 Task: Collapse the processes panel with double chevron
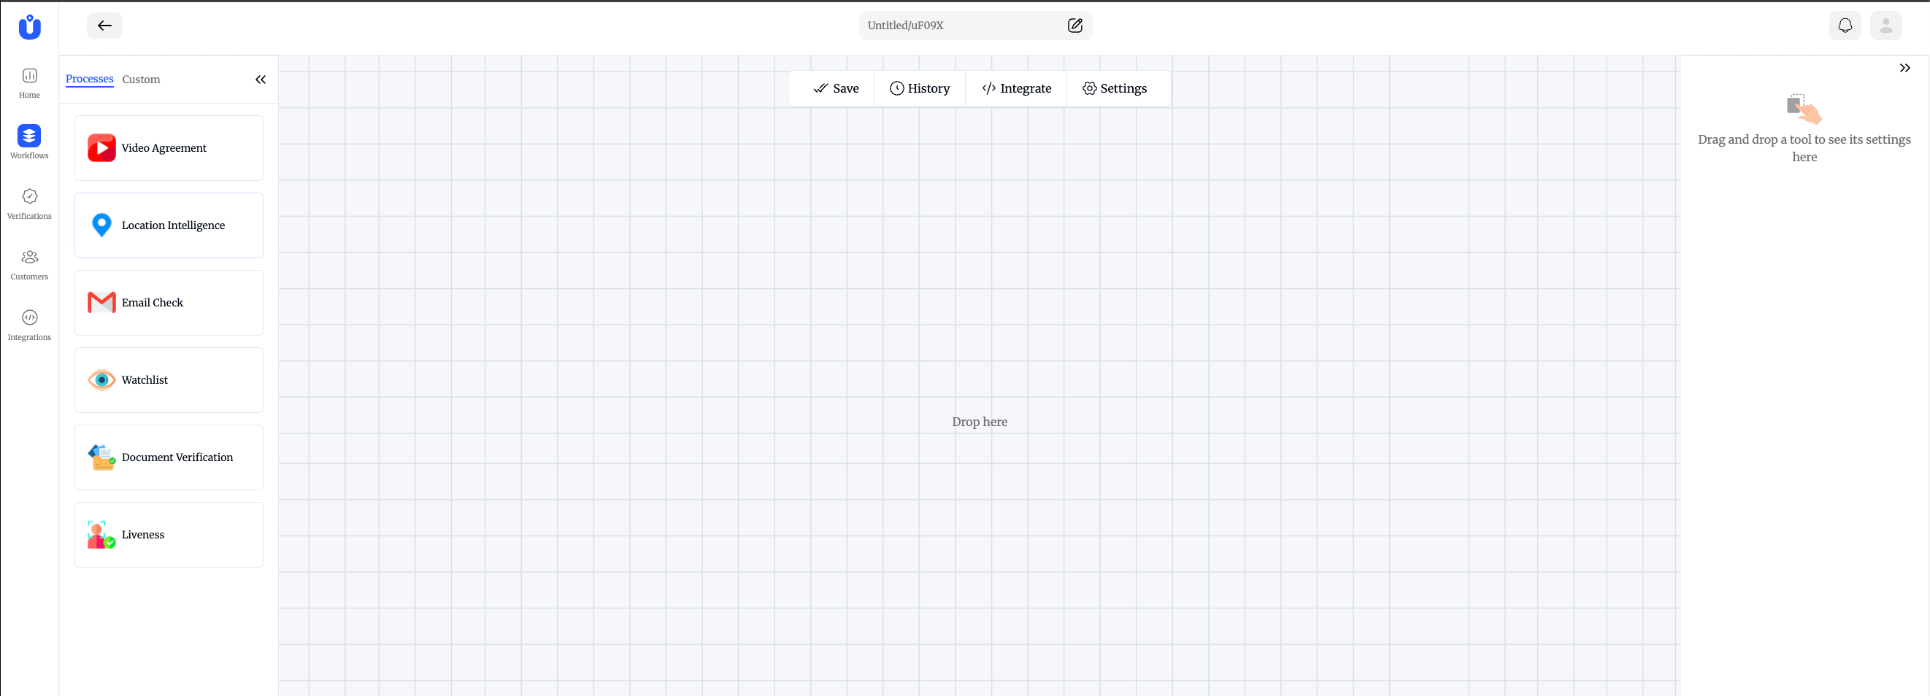coord(261,80)
